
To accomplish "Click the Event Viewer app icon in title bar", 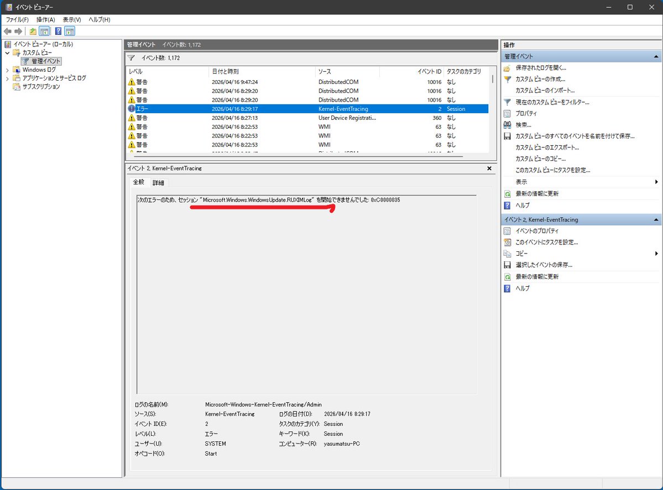I will [9, 7].
